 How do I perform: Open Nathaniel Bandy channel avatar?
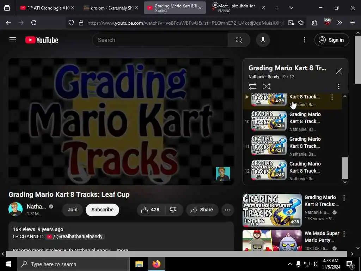point(16,210)
